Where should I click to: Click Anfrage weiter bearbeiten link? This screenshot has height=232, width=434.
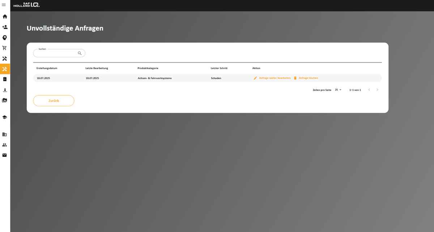pyautogui.click(x=274, y=78)
